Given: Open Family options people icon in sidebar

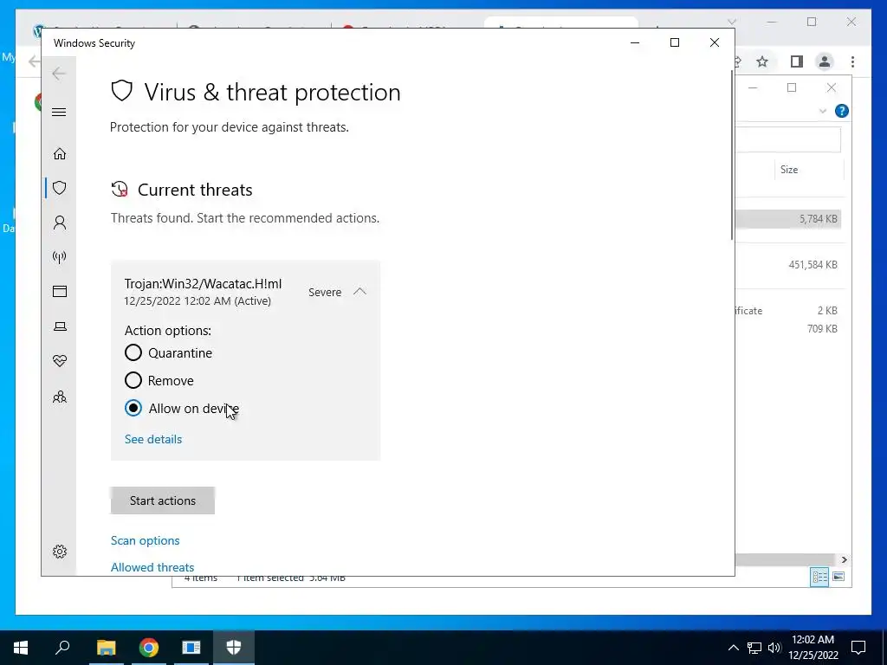Looking at the screenshot, I should pyautogui.click(x=60, y=397).
